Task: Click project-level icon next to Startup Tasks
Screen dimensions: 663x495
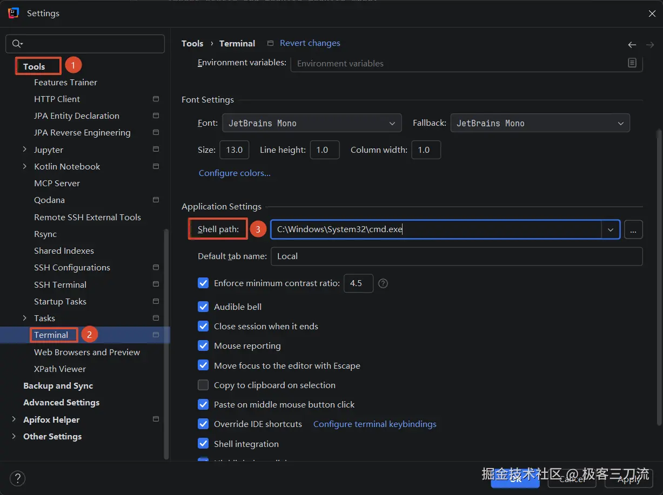Action: 156,301
